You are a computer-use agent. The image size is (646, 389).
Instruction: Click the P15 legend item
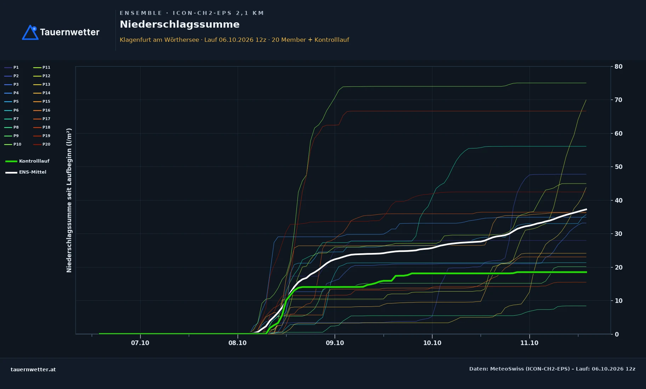[42, 102]
